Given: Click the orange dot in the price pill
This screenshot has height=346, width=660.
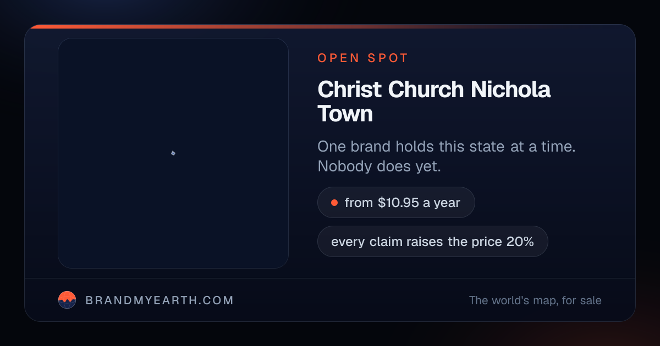Looking at the screenshot, I should [x=334, y=203].
